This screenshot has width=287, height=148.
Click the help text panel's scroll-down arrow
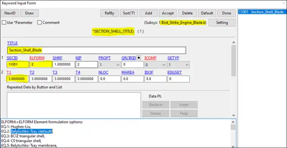click(233, 146)
